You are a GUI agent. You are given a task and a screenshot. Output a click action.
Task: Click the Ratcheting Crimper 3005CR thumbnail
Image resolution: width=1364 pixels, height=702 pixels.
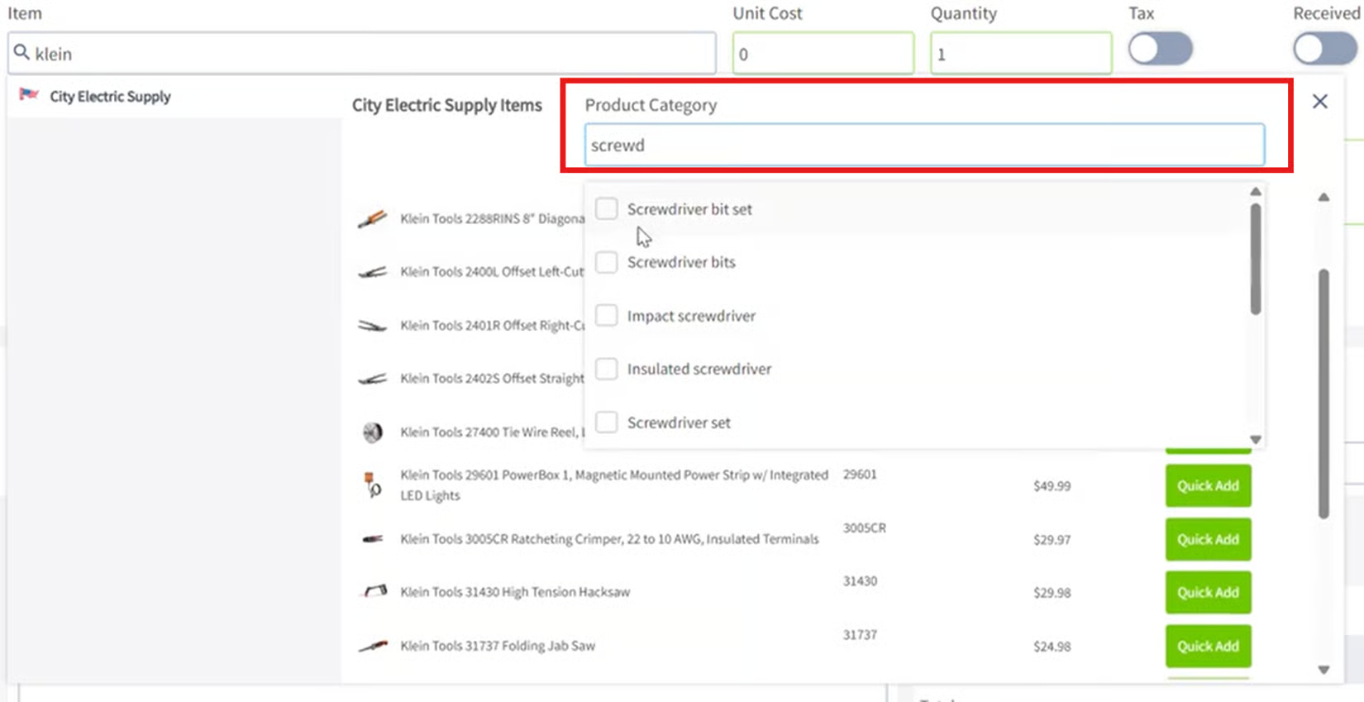click(x=372, y=539)
